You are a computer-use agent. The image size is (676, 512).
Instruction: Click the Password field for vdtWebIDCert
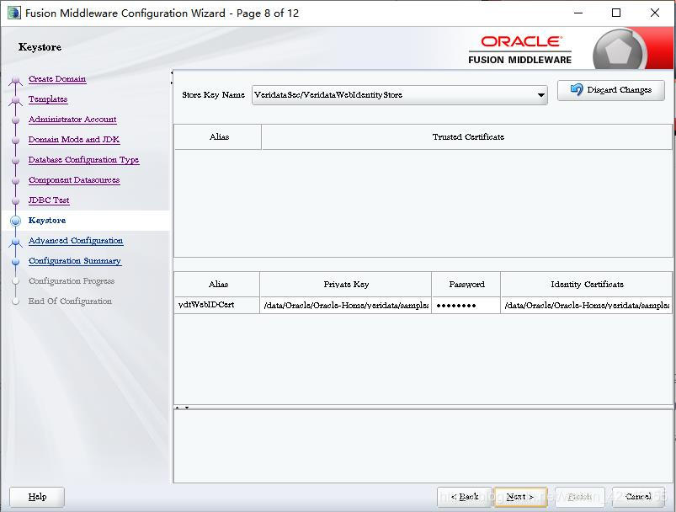[x=466, y=305]
